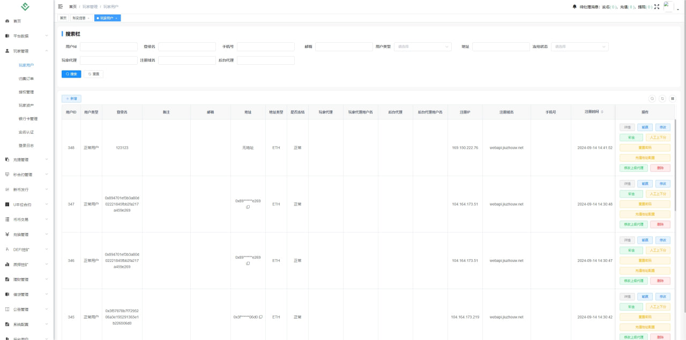
Task: Click the green logo in the sidebar
Action: 25,7
